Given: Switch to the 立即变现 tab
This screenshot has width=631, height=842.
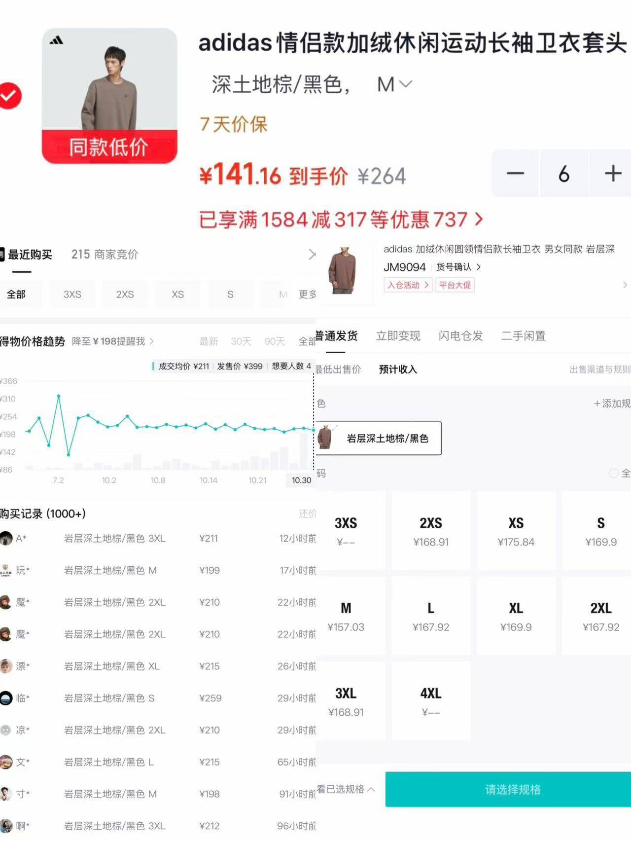Looking at the screenshot, I should tap(398, 336).
